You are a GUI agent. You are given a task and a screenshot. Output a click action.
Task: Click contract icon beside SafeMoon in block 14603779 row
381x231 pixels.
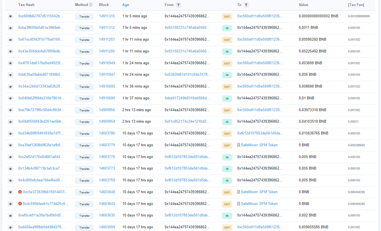click(238, 145)
